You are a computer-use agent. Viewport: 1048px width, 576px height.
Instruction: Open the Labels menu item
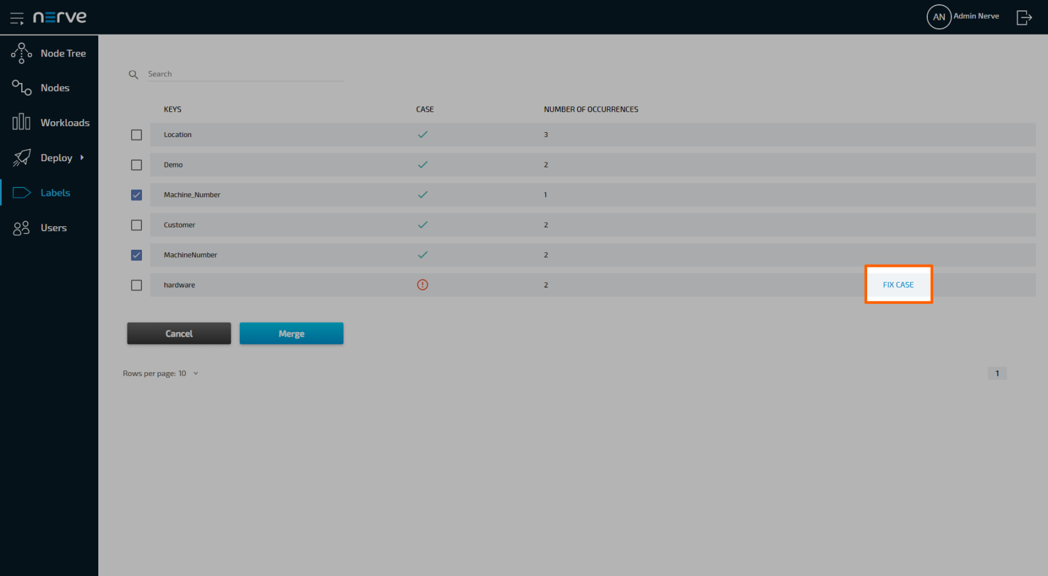[55, 193]
